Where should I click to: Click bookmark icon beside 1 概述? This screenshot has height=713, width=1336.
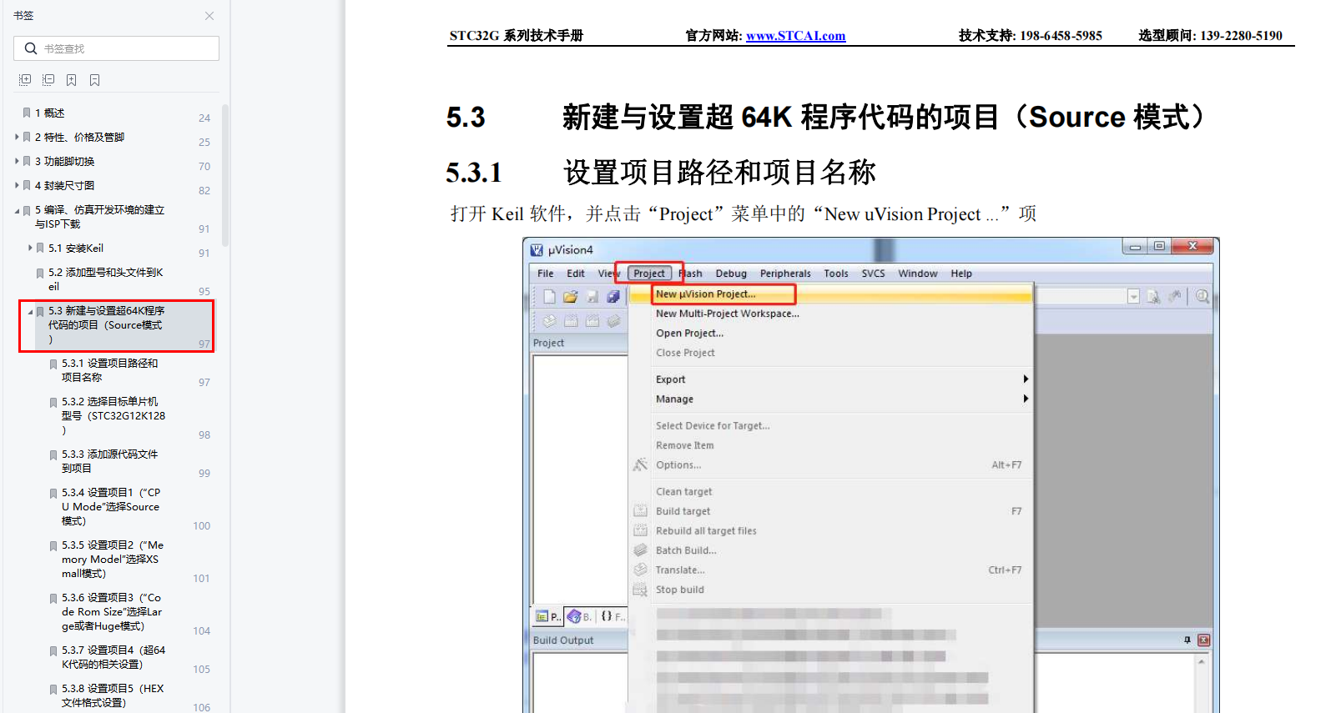click(27, 113)
